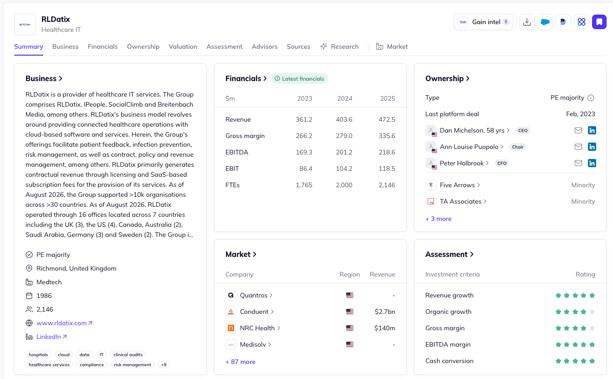Open the LinkedIn link in the Business card
The width and height of the screenshot is (613, 379).
pyautogui.click(x=51, y=337)
